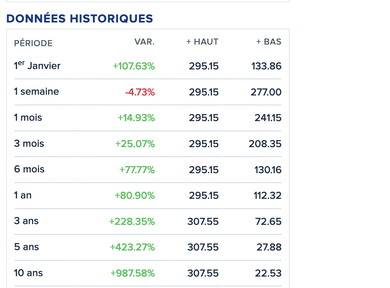Select the +25.07% variation figure

click(x=135, y=144)
